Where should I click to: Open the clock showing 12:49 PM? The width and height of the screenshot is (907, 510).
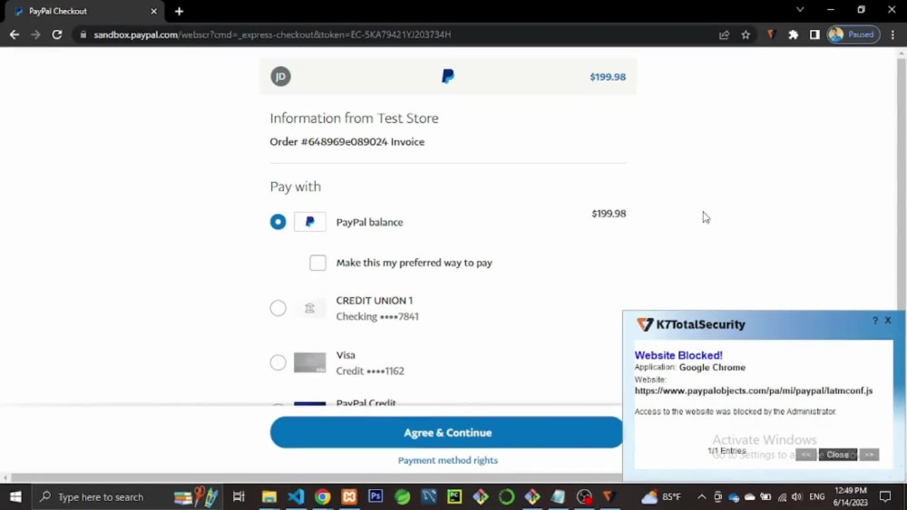(851, 496)
